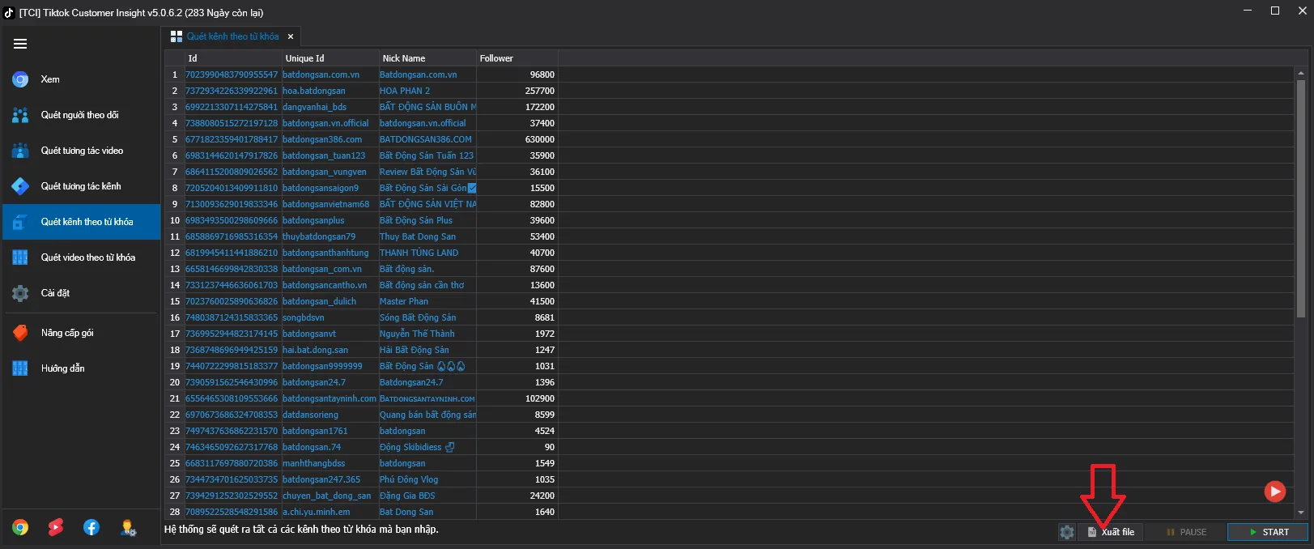This screenshot has width=1314, height=549.
Task: Select the nick name Phú Đông Vlog
Action: click(427, 479)
